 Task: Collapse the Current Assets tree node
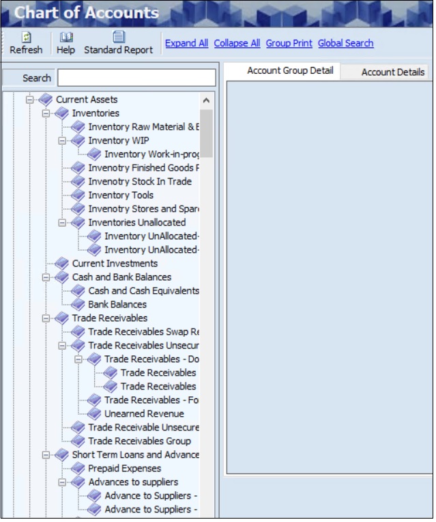30,100
